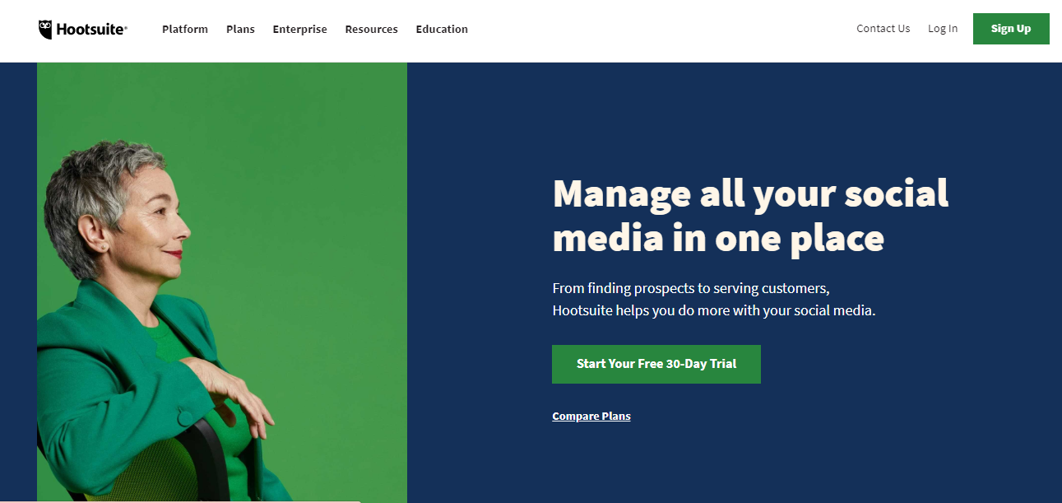The image size is (1062, 503).
Task: Start Your Free 30-Day Trial
Action: [x=656, y=364]
